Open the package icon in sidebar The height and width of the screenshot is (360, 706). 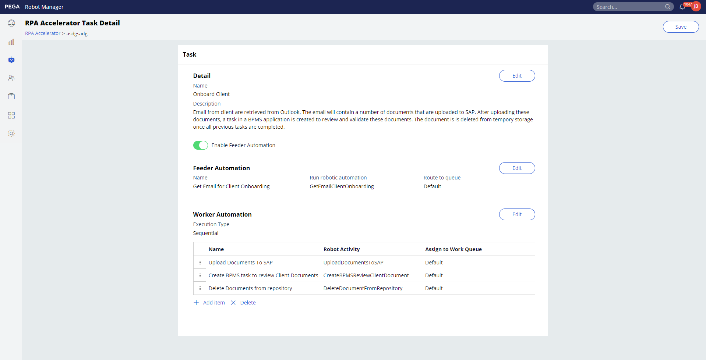pyautogui.click(x=11, y=96)
